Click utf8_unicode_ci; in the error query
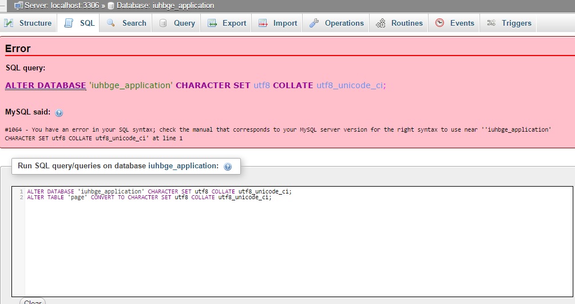575x304 pixels. (x=351, y=85)
